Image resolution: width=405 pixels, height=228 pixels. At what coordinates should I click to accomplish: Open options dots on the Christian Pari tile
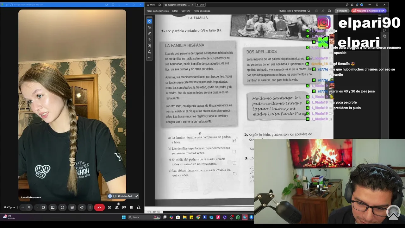(x=110, y=196)
